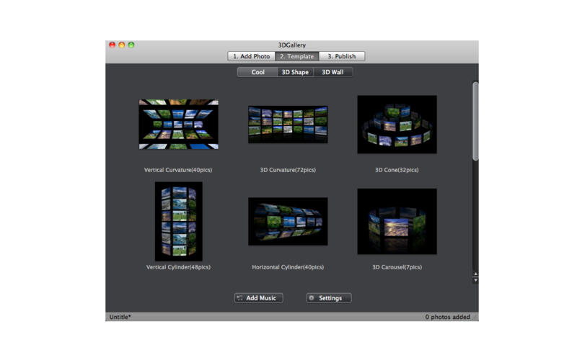This screenshot has height=360, width=577.
Task: Click the scrollbar up arrow
Action: [x=475, y=274]
